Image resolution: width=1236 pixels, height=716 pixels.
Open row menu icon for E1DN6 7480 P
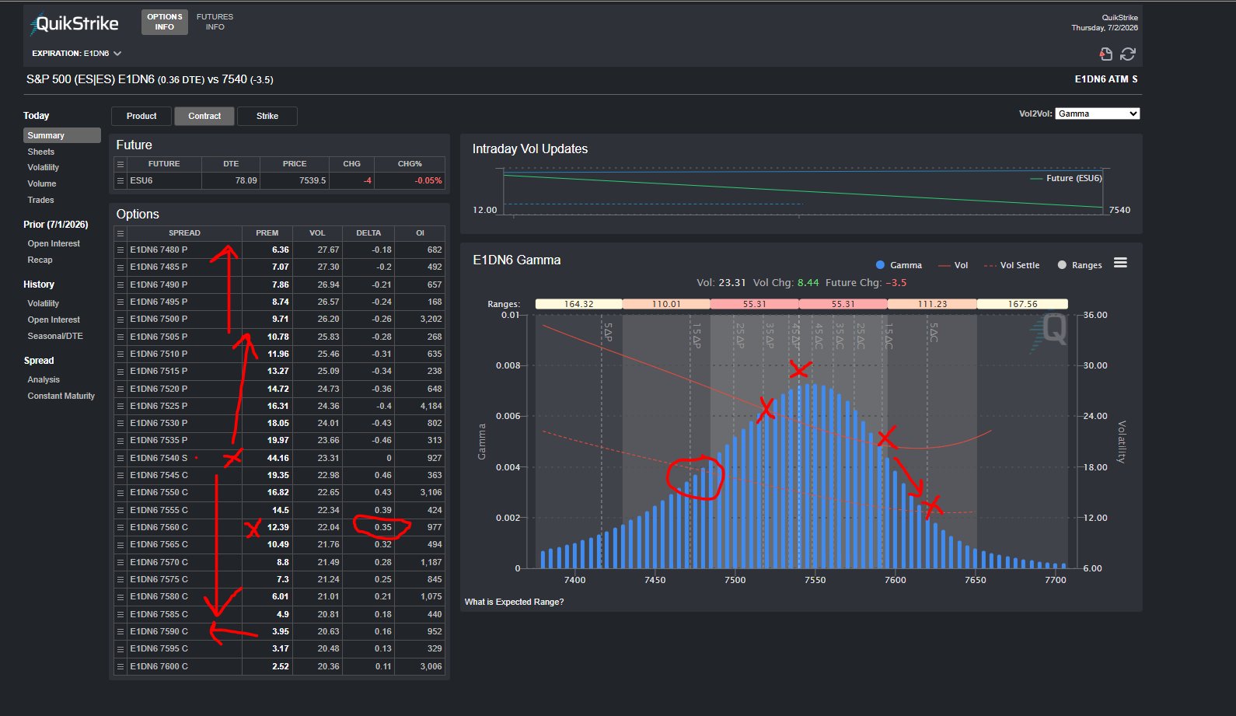pyautogui.click(x=120, y=250)
